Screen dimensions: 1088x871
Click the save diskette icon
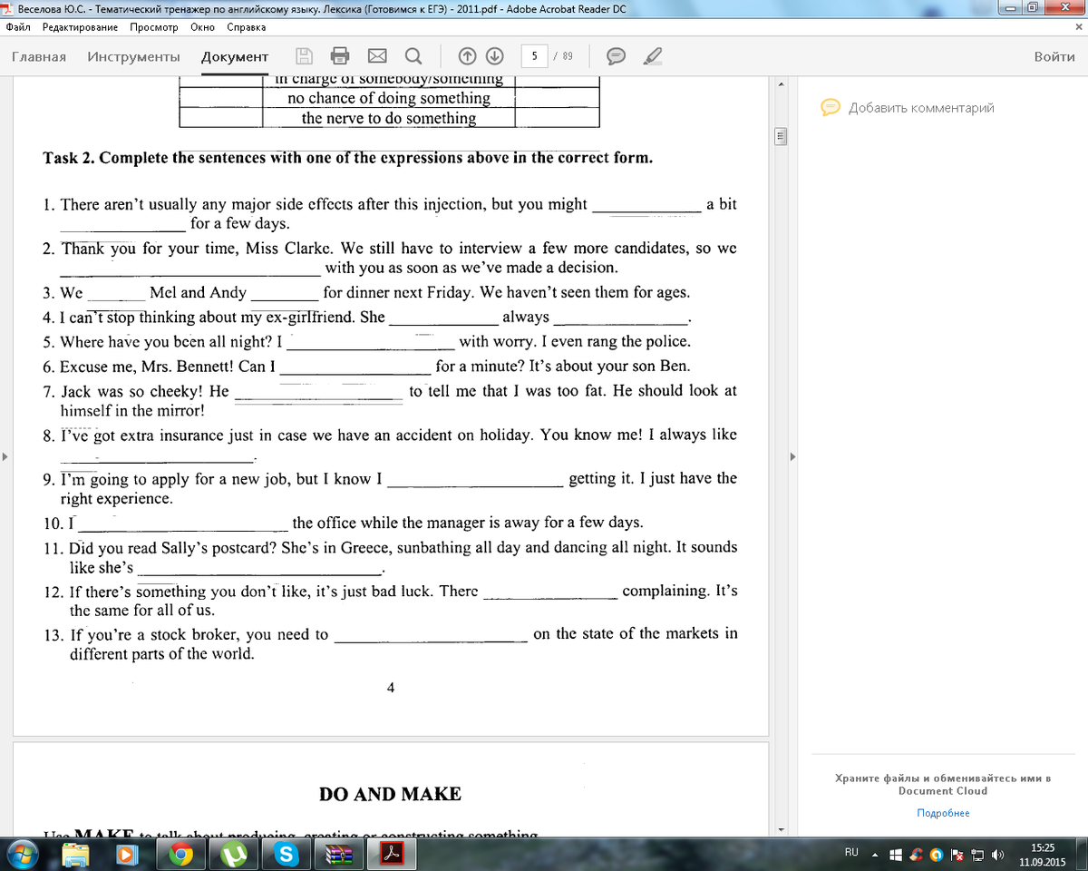[306, 56]
